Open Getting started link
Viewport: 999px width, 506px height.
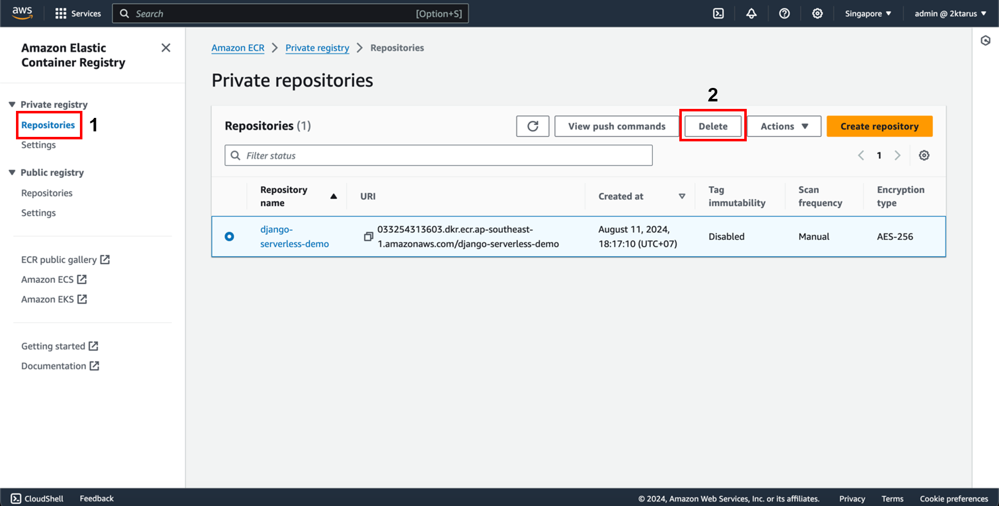(x=60, y=346)
